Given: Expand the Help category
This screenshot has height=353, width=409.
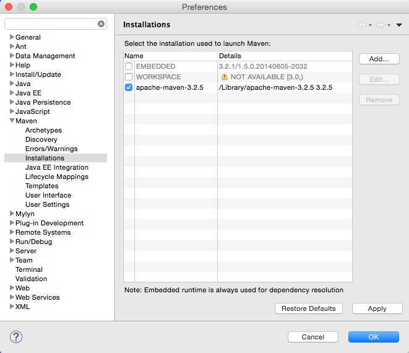Looking at the screenshot, I should [12, 65].
